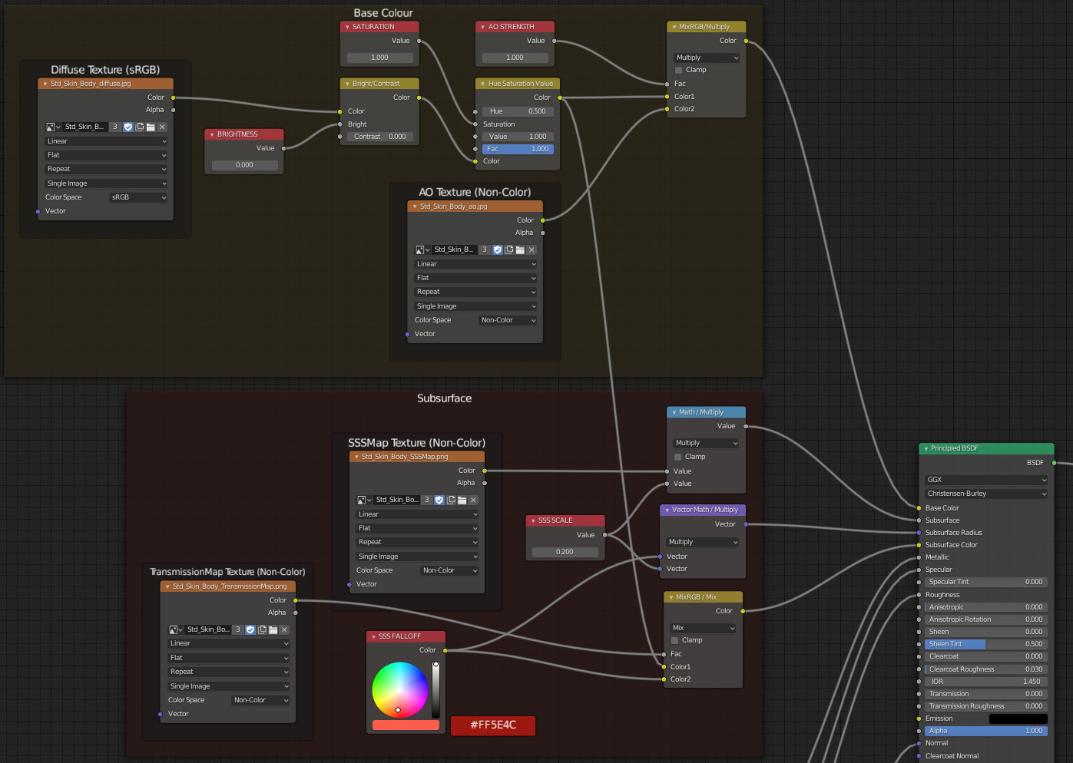1073x763 pixels.
Task: Enable Clamp in MixRGB/Multiply node
Action: pos(678,70)
